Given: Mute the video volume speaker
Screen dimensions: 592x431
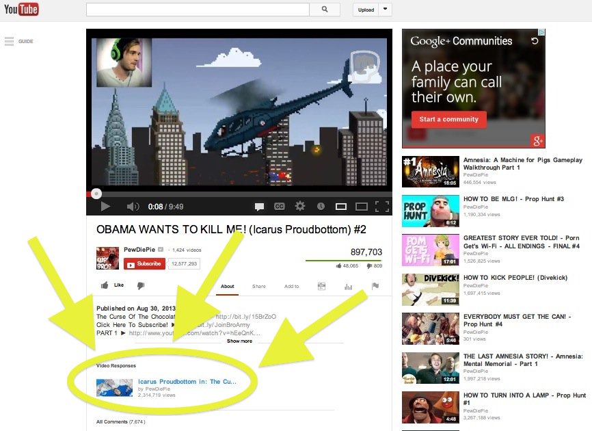Looking at the screenshot, I should (x=133, y=207).
